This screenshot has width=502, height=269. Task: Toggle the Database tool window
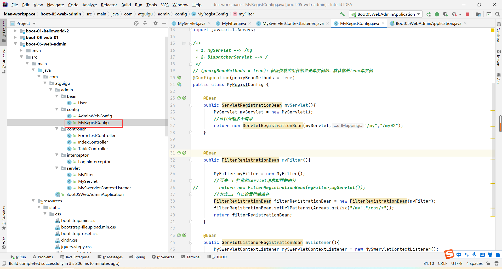[498, 33]
